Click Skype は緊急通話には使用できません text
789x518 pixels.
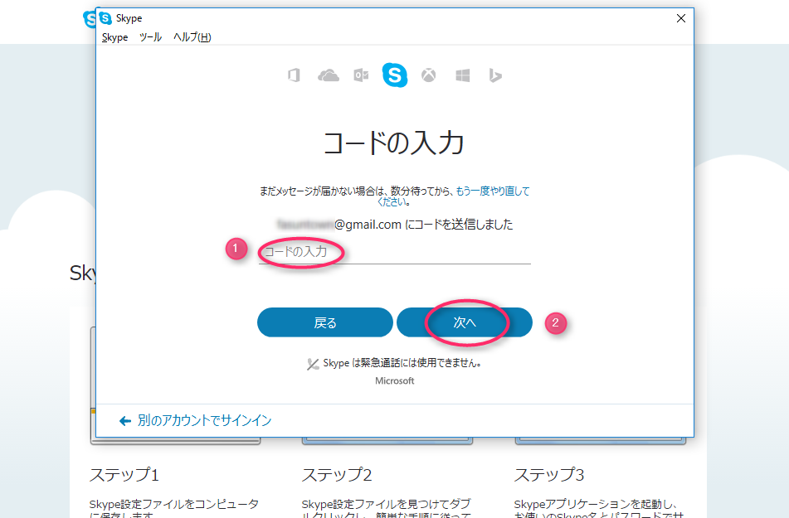(402, 363)
